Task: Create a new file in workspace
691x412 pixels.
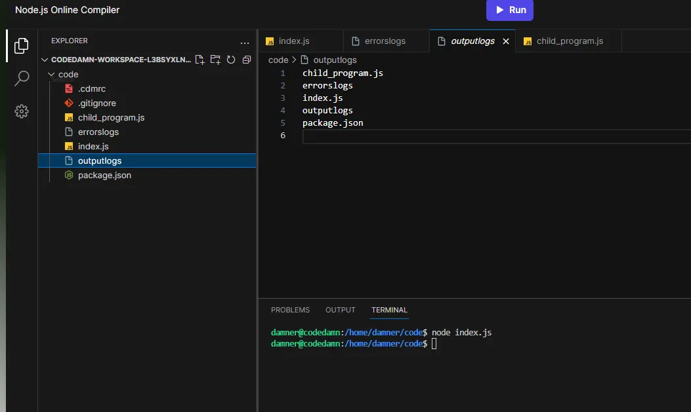Action: click(199, 60)
